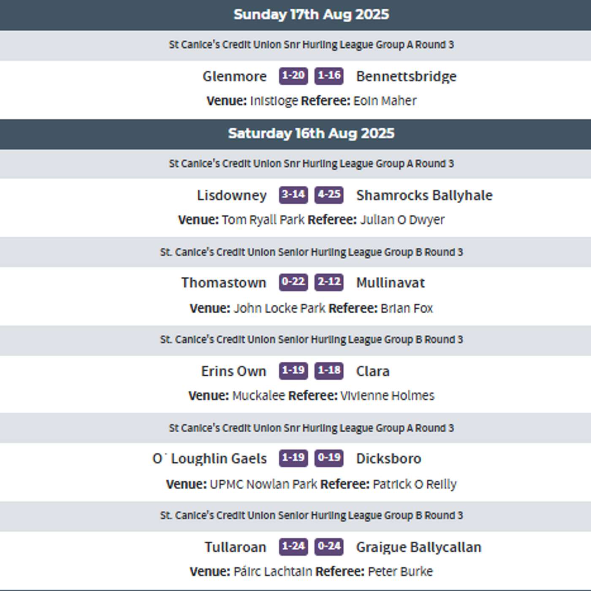Select the Lisdowney team name

(232, 195)
